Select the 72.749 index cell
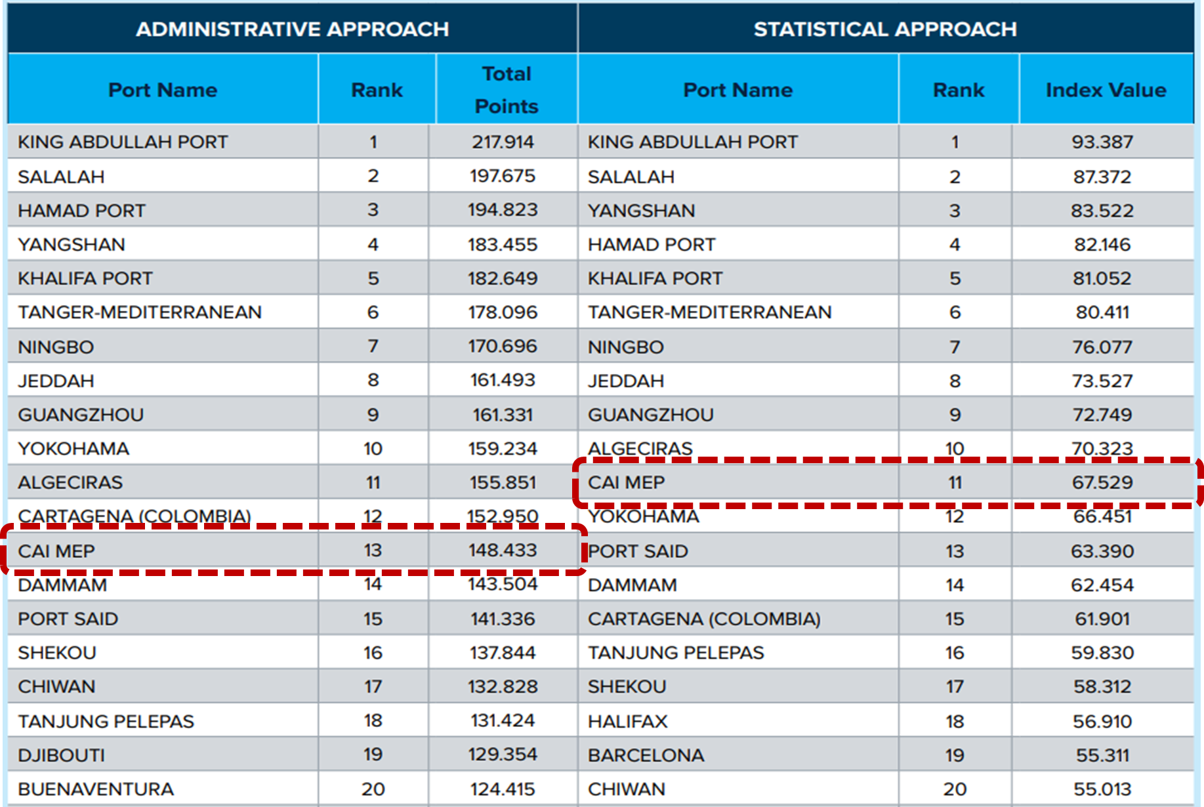1204x807 pixels. pyautogui.click(x=1102, y=415)
